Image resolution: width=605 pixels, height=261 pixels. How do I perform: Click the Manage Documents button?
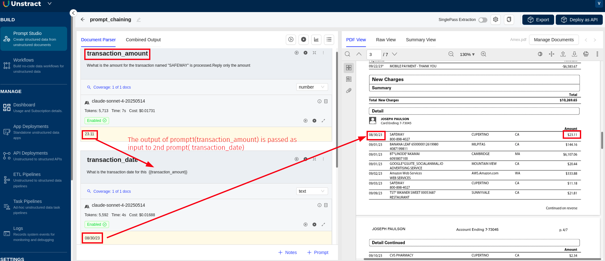pyautogui.click(x=554, y=40)
